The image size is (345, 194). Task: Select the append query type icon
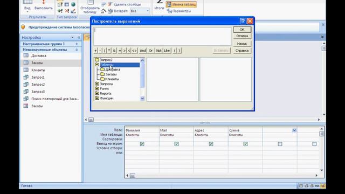click(x=60, y=11)
